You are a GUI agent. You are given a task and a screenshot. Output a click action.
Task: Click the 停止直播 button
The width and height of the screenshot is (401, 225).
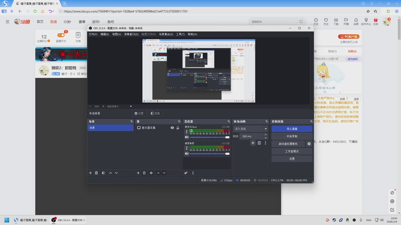(x=292, y=128)
